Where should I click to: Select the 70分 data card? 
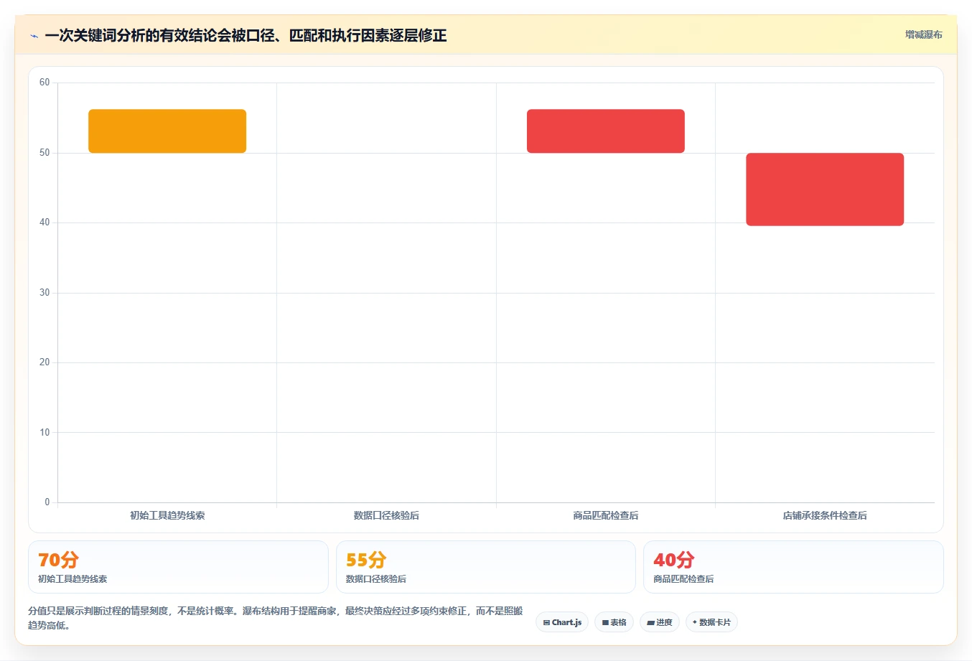tap(178, 567)
